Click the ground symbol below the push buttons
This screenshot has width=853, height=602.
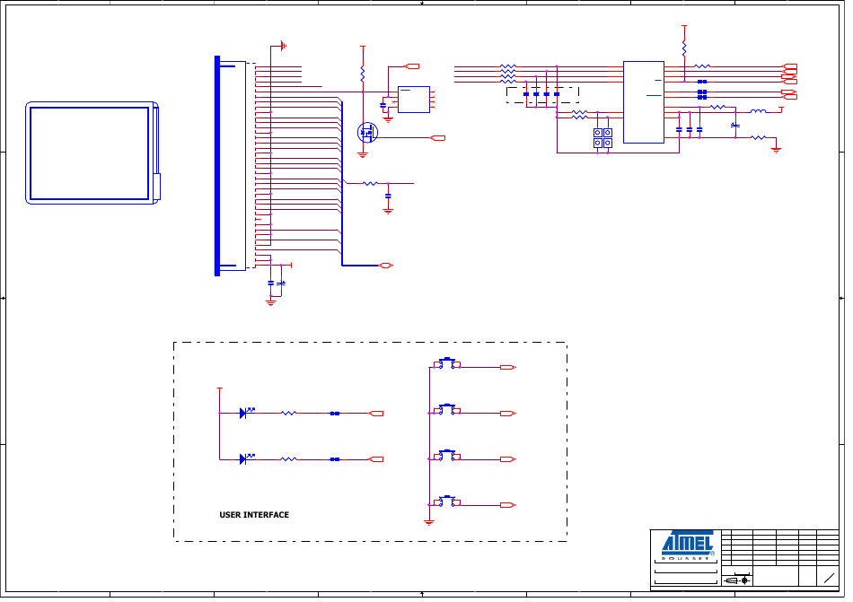point(429,522)
